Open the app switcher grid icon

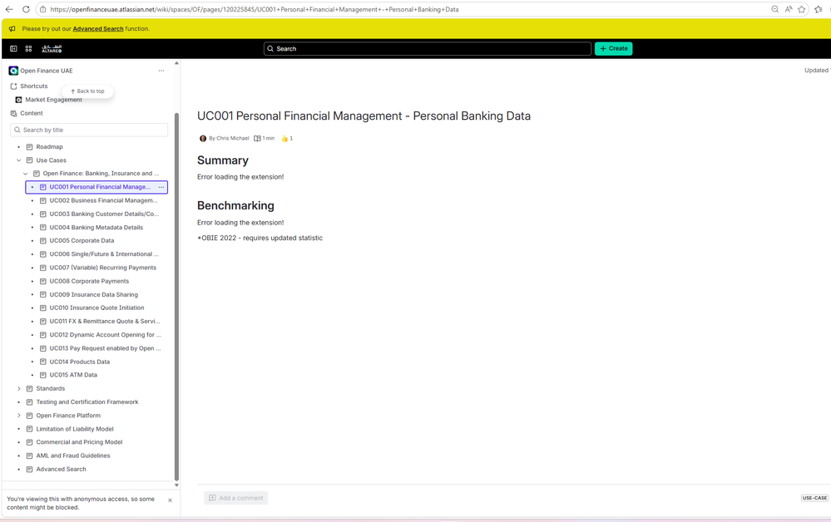pyautogui.click(x=28, y=48)
